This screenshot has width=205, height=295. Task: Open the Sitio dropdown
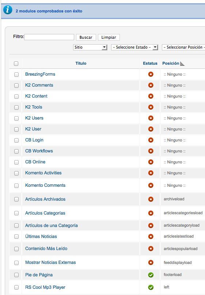coord(90,47)
